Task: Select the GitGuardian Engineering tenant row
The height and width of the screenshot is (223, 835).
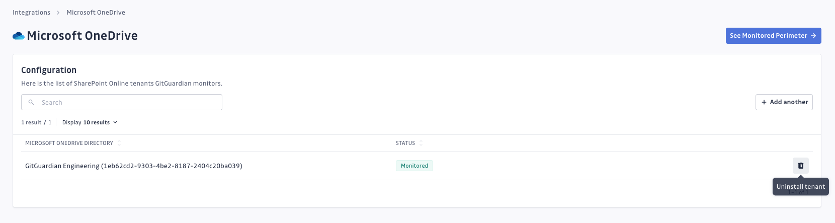Action: point(417,166)
